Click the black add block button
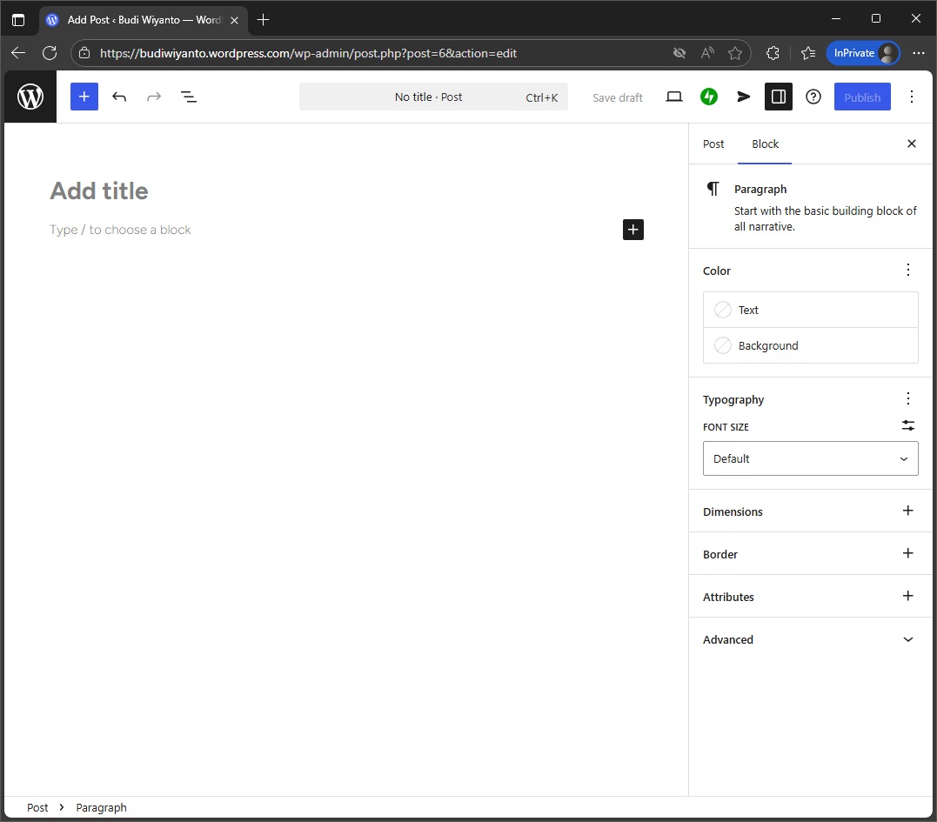Image resolution: width=937 pixels, height=822 pixels. click(633, 230)
